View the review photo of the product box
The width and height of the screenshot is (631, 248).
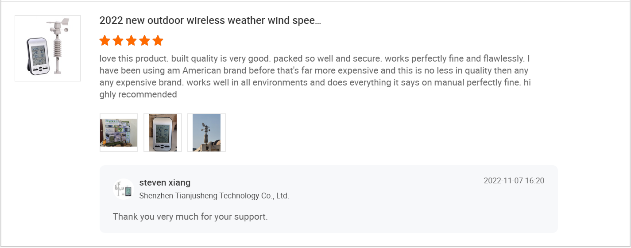tap(119, 133)
